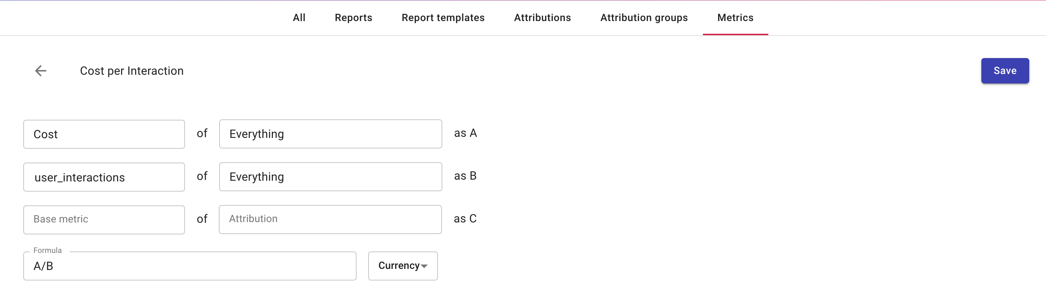This screenshot has height=299, width=1046.
Task: Select the Metrics tab
Action: [735, 18]
